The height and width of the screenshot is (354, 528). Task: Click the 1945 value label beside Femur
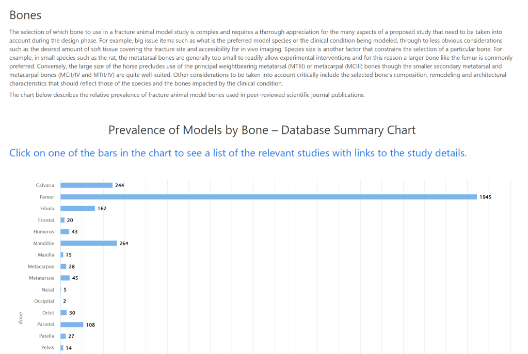click(485, 197)
